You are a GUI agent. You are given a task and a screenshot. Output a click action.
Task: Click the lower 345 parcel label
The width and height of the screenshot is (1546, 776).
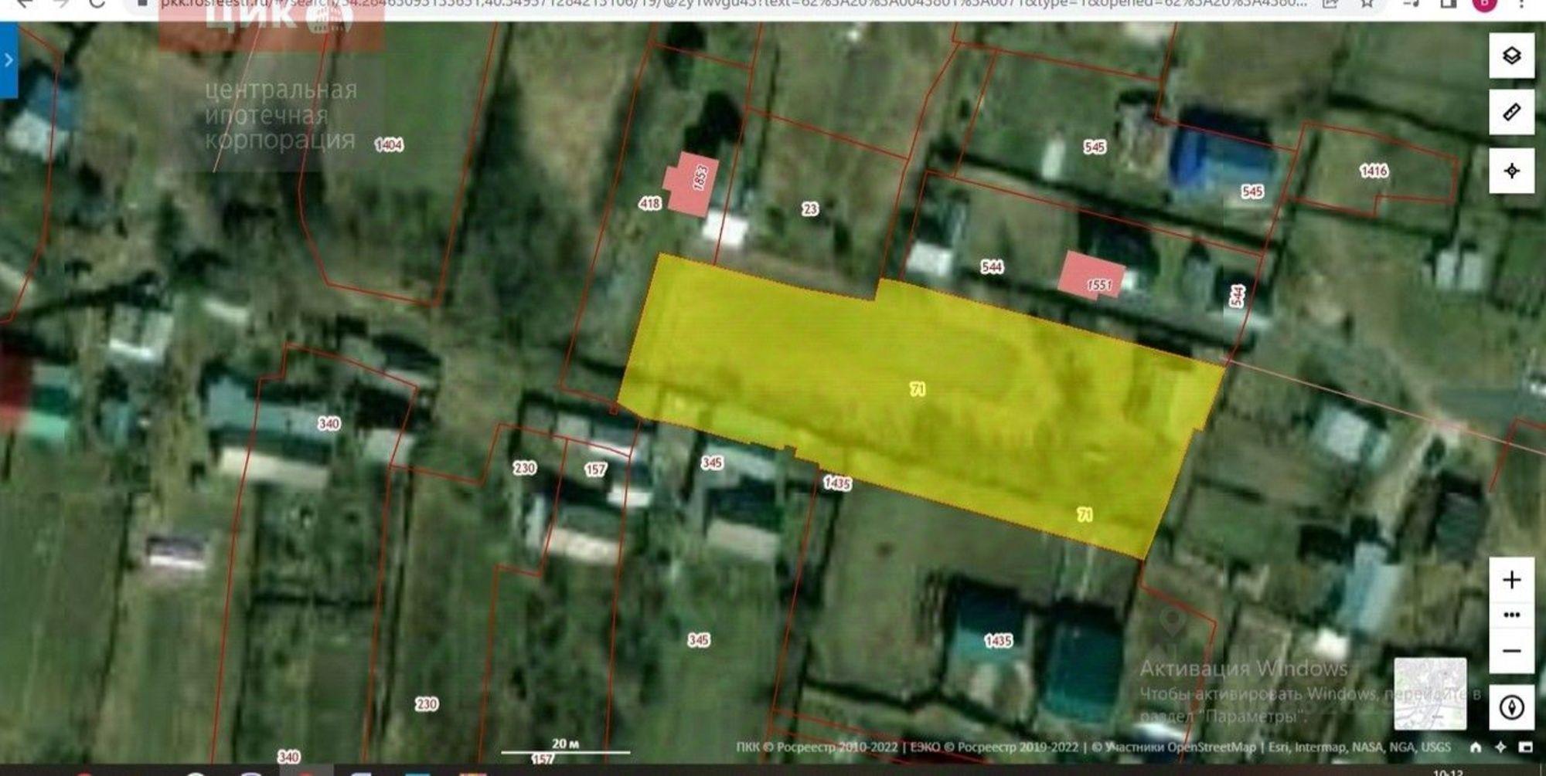[699, 640]
